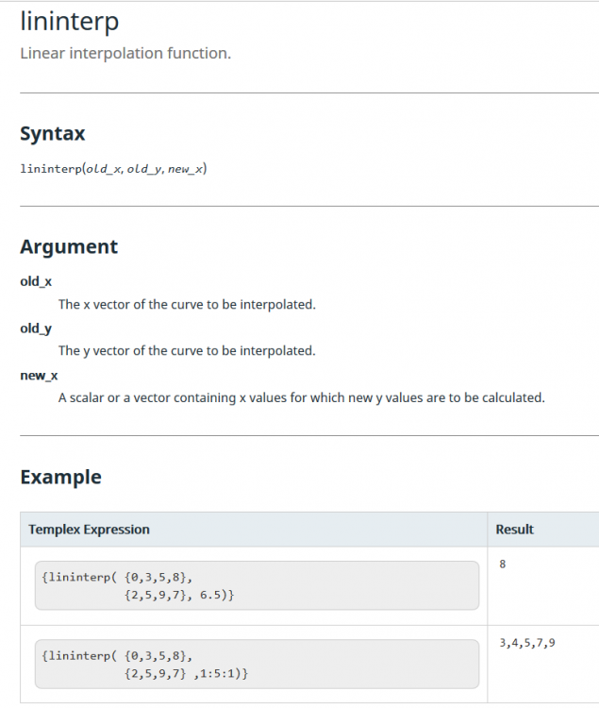Viewport: 599px width, 708px height.
Task: Click the old_y description about y vector
Action: [x=187, y=351]
